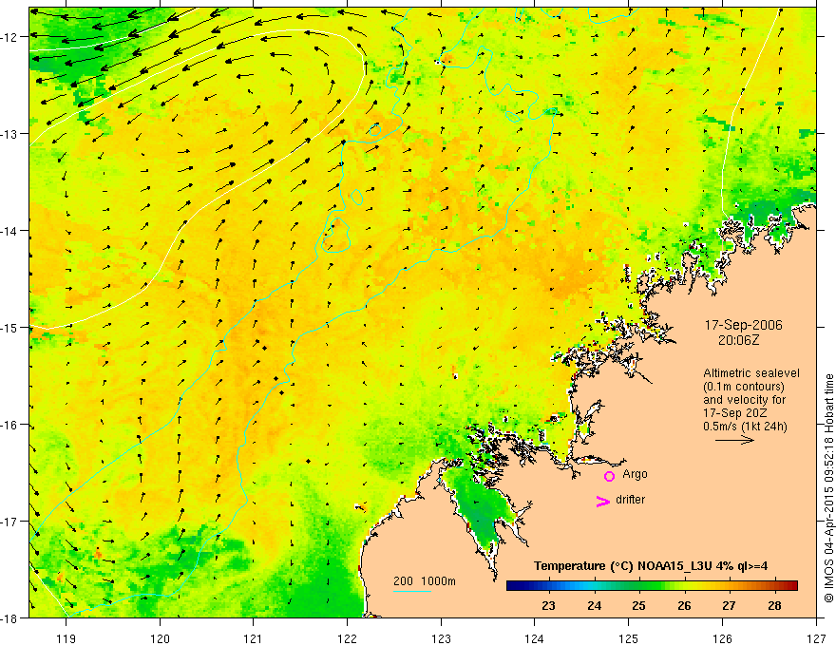Viewport: 836px width, 646px height.
Task: Click latitude axis label '-13'
Action: pyautogui.click(x=10, y=134)
